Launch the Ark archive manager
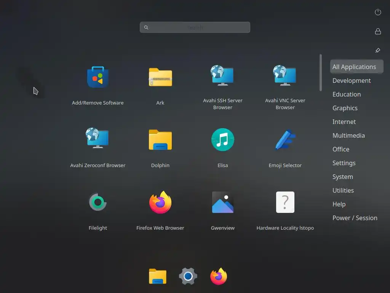Image resolution: width=390 pixels, height=293 pixels. point(160,77)
